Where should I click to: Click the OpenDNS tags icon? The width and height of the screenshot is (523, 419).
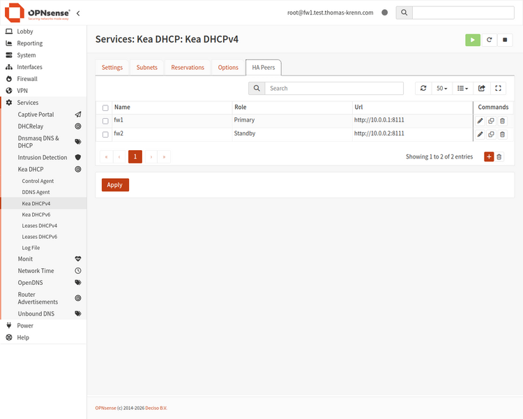click(78, 283)
